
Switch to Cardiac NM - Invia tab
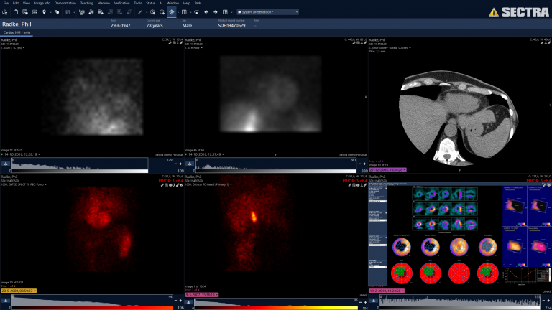pyautogui.click(x=16, y=32)
